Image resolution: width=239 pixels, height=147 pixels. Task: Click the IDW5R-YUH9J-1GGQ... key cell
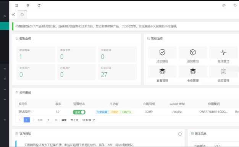pos(213,112)
